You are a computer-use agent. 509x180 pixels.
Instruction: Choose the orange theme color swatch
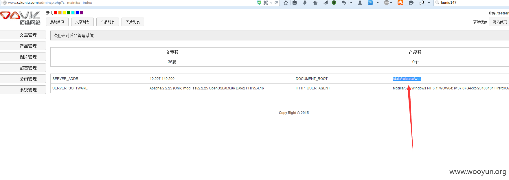point(60,13)
